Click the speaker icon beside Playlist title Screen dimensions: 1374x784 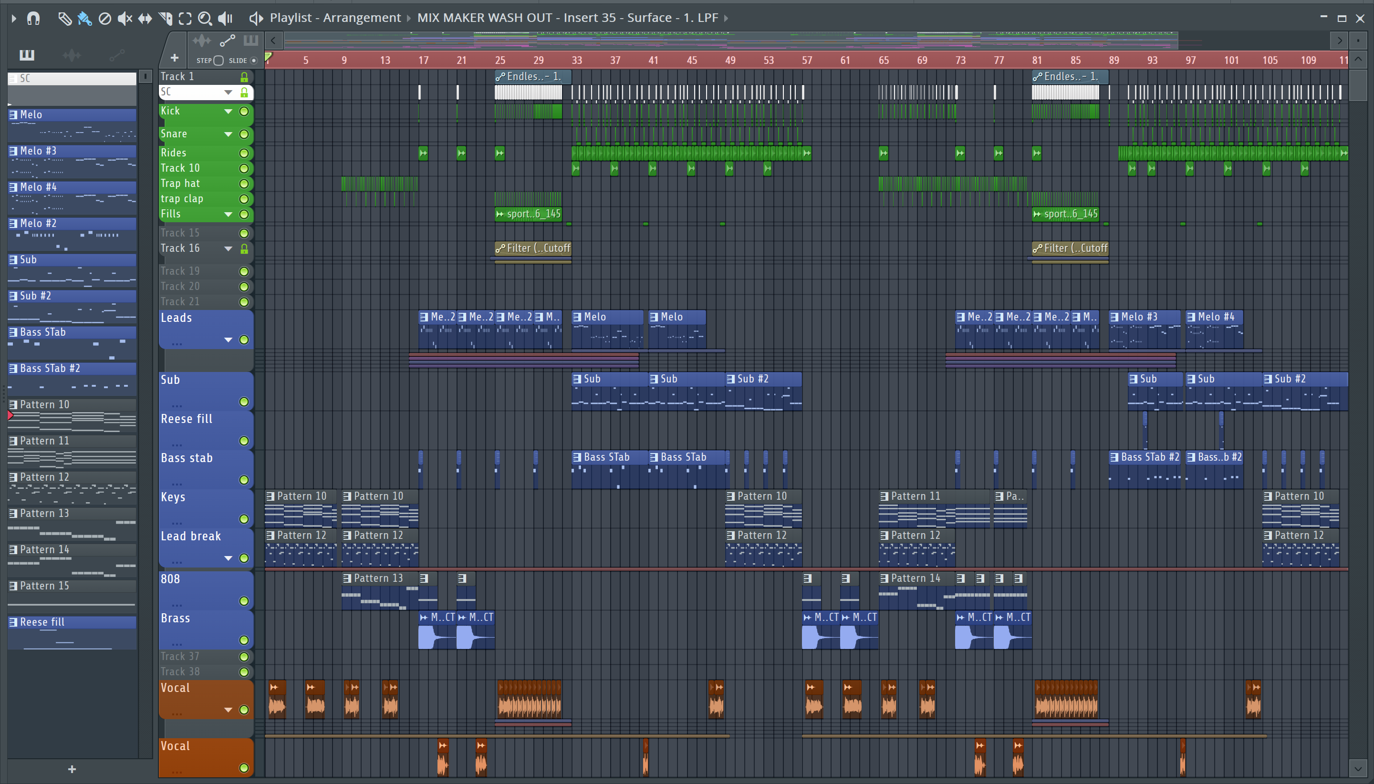255,19
